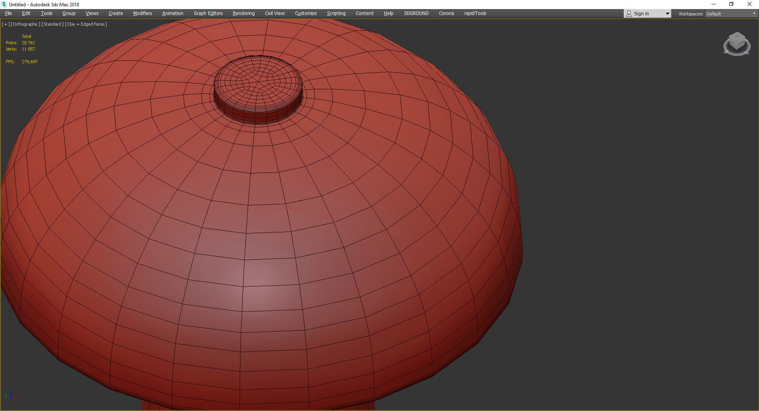Click the Standard shading viewport label

click(x=52, y=24)
